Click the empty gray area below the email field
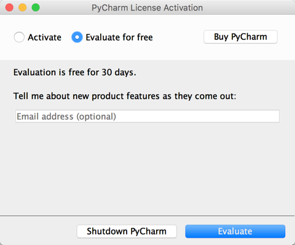This screenshot has width=295, height=245. tap(147, 168)
